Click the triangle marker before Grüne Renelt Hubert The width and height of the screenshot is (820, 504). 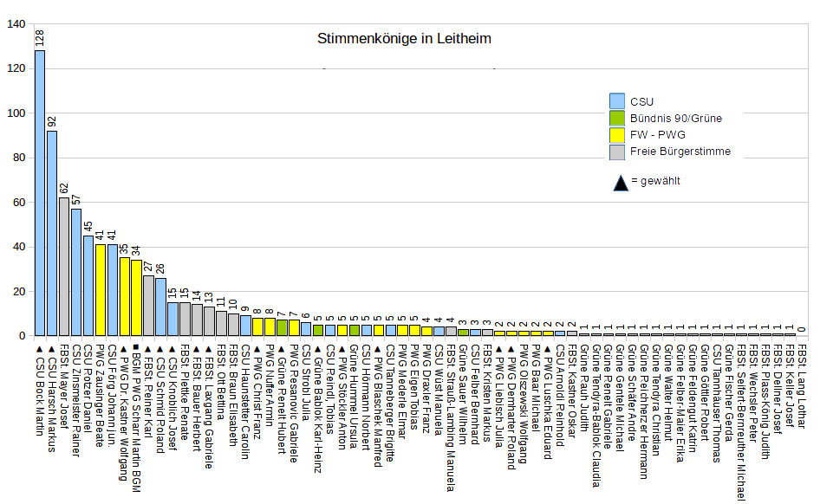pos(282,347)
